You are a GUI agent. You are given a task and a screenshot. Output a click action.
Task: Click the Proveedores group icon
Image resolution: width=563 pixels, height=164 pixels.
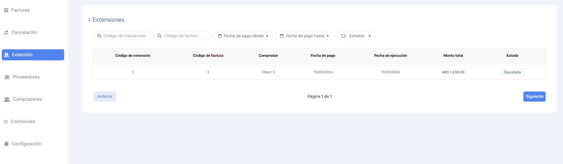click(7, 77)
